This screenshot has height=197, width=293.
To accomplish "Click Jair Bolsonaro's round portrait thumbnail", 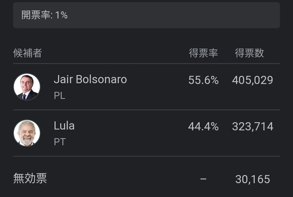I will point(27,87).
